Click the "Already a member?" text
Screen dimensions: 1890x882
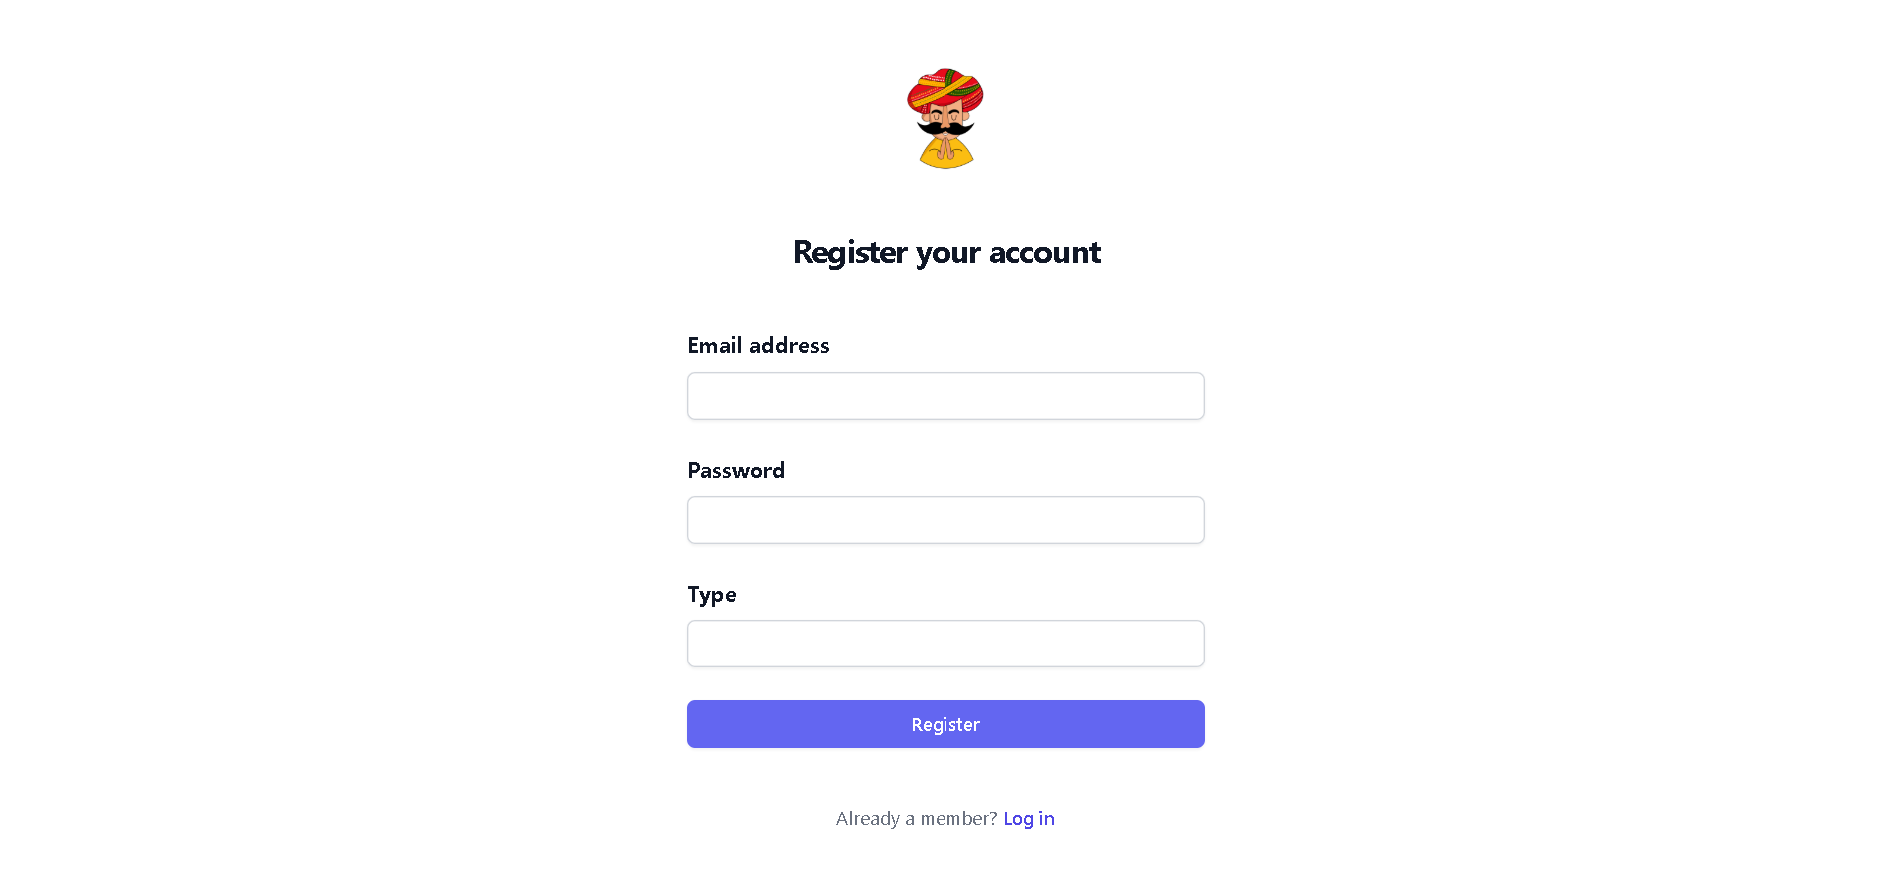[917, 819]
